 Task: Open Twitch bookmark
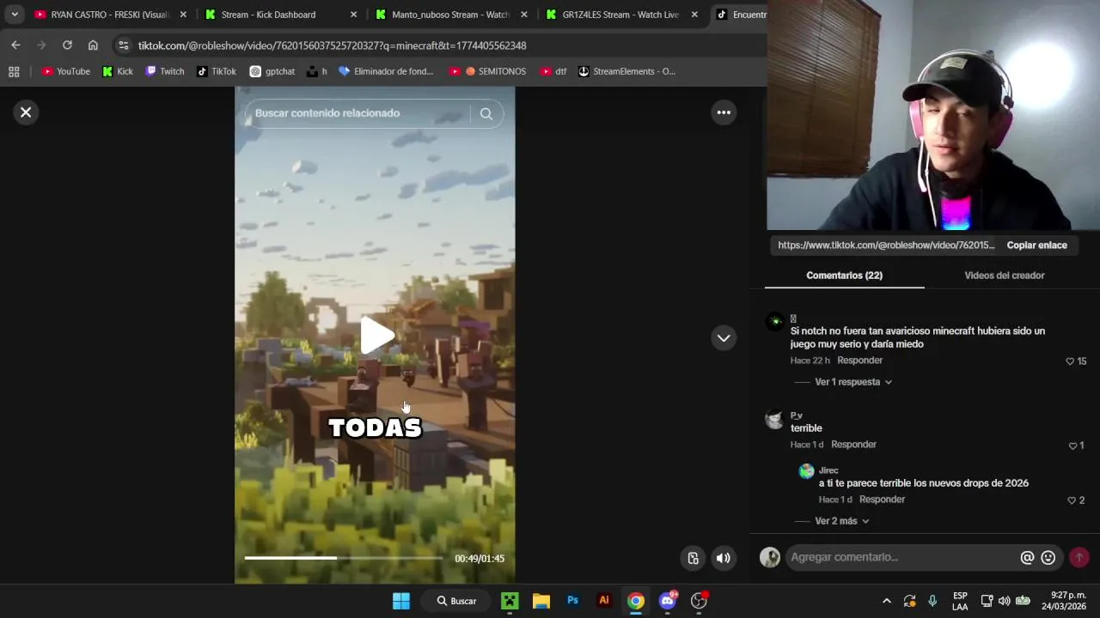click(x=165, y=71)
